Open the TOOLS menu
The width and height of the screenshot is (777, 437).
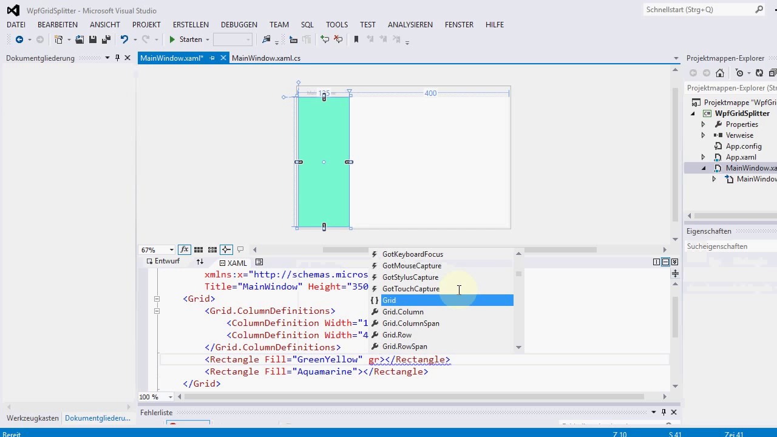pyautogui.click(x=337, y=25)
